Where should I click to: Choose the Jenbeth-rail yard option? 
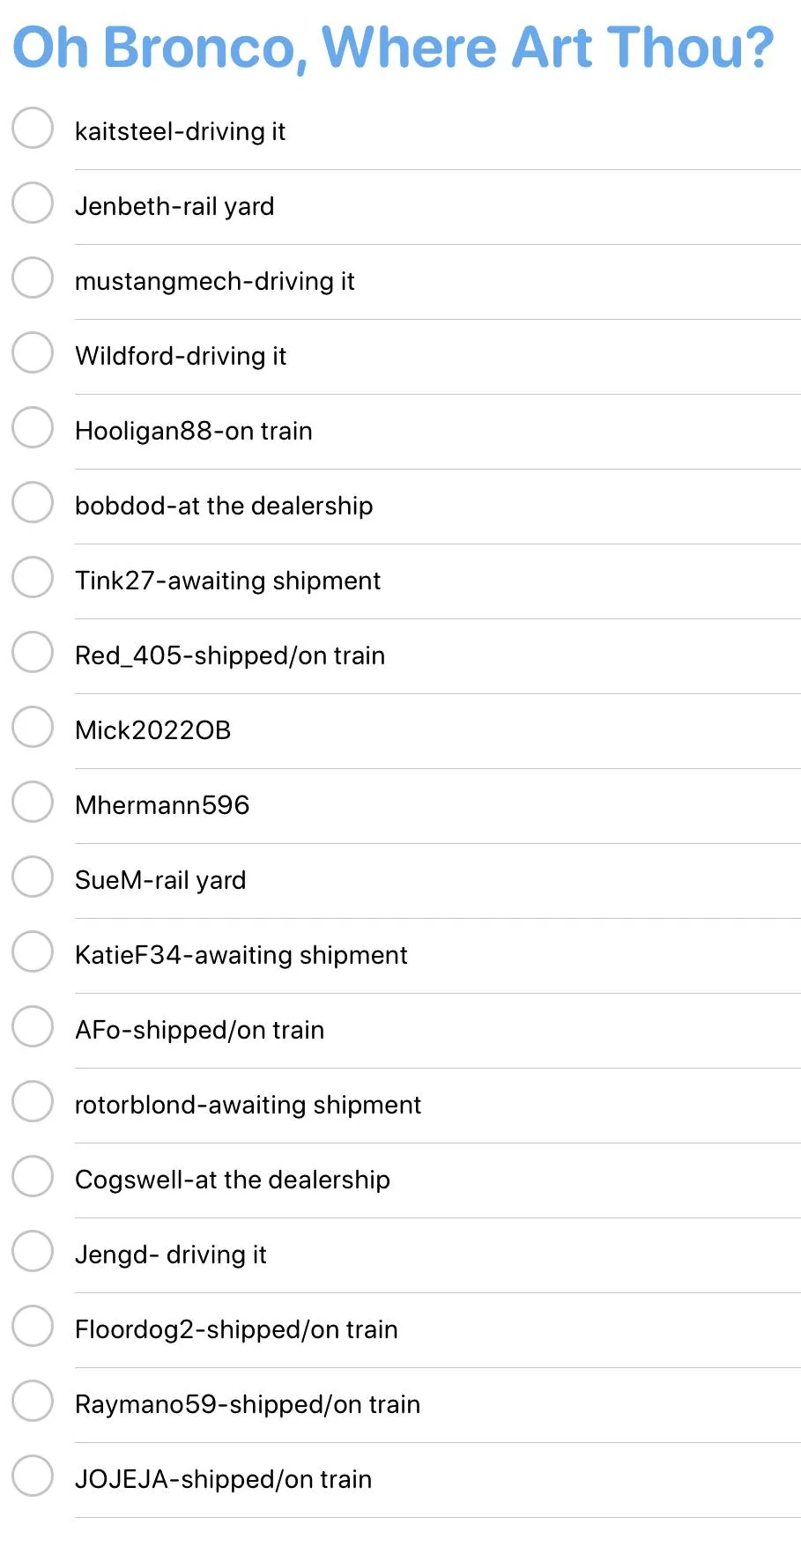coord(33,203)
